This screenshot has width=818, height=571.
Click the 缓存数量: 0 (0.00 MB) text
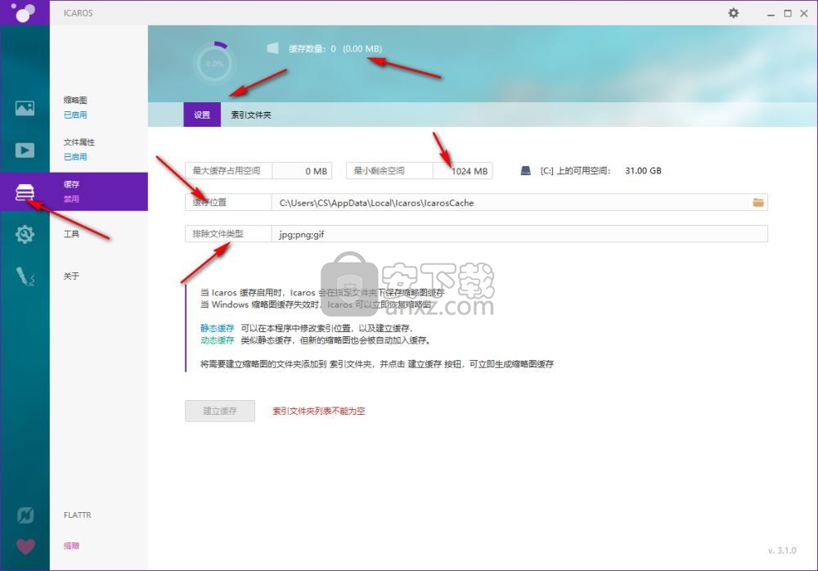click(335, 48)
